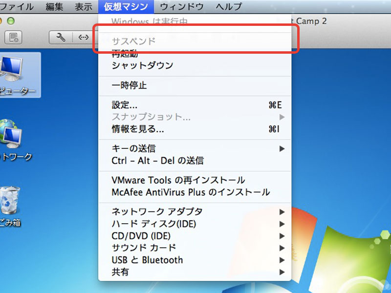Viewport: 391px width, 293px height.
Task: Expand the サウンド カード submenu
Action: 195,248
